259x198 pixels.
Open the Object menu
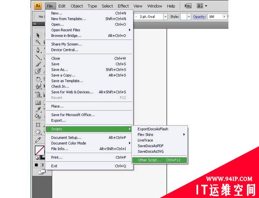click(77, 6)
